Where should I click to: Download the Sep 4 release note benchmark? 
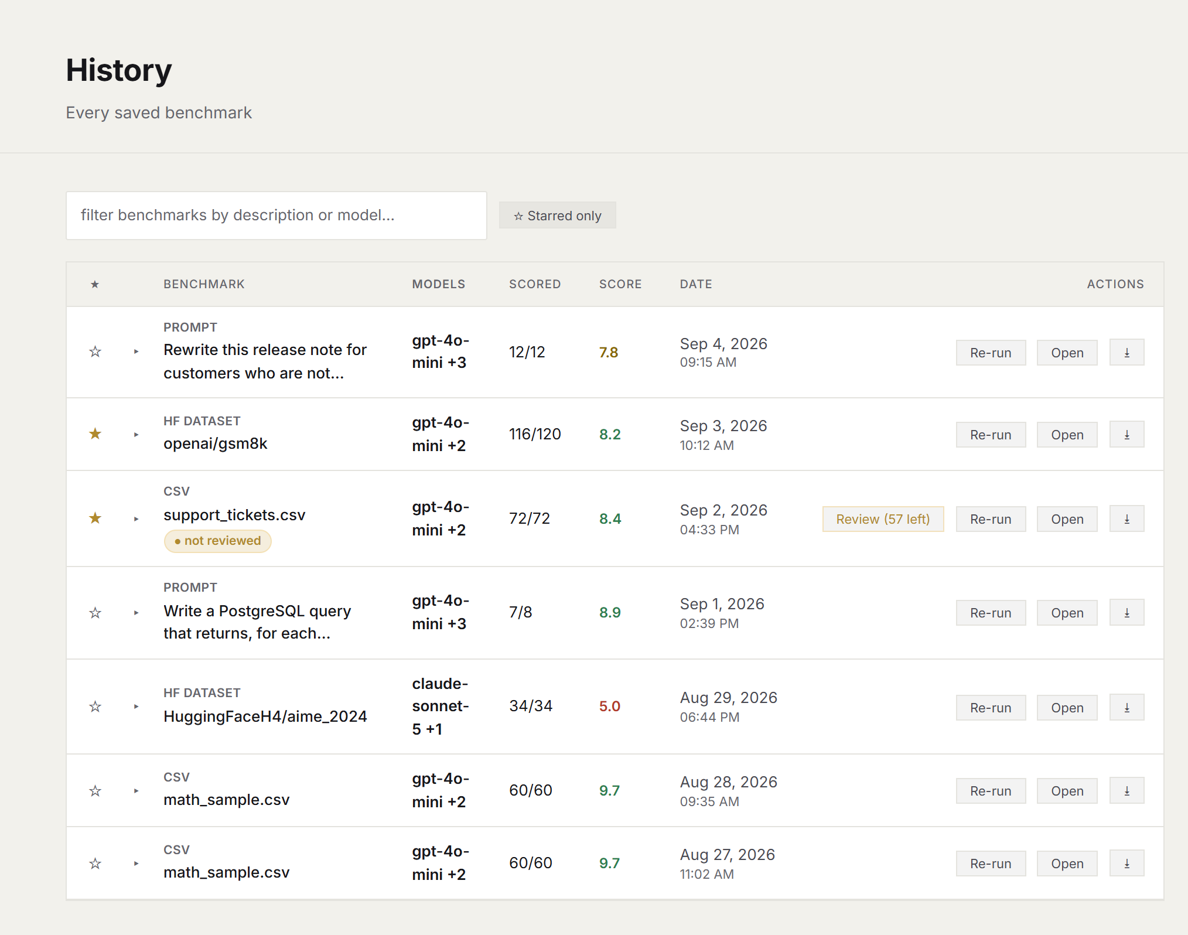coord(1126,353)
